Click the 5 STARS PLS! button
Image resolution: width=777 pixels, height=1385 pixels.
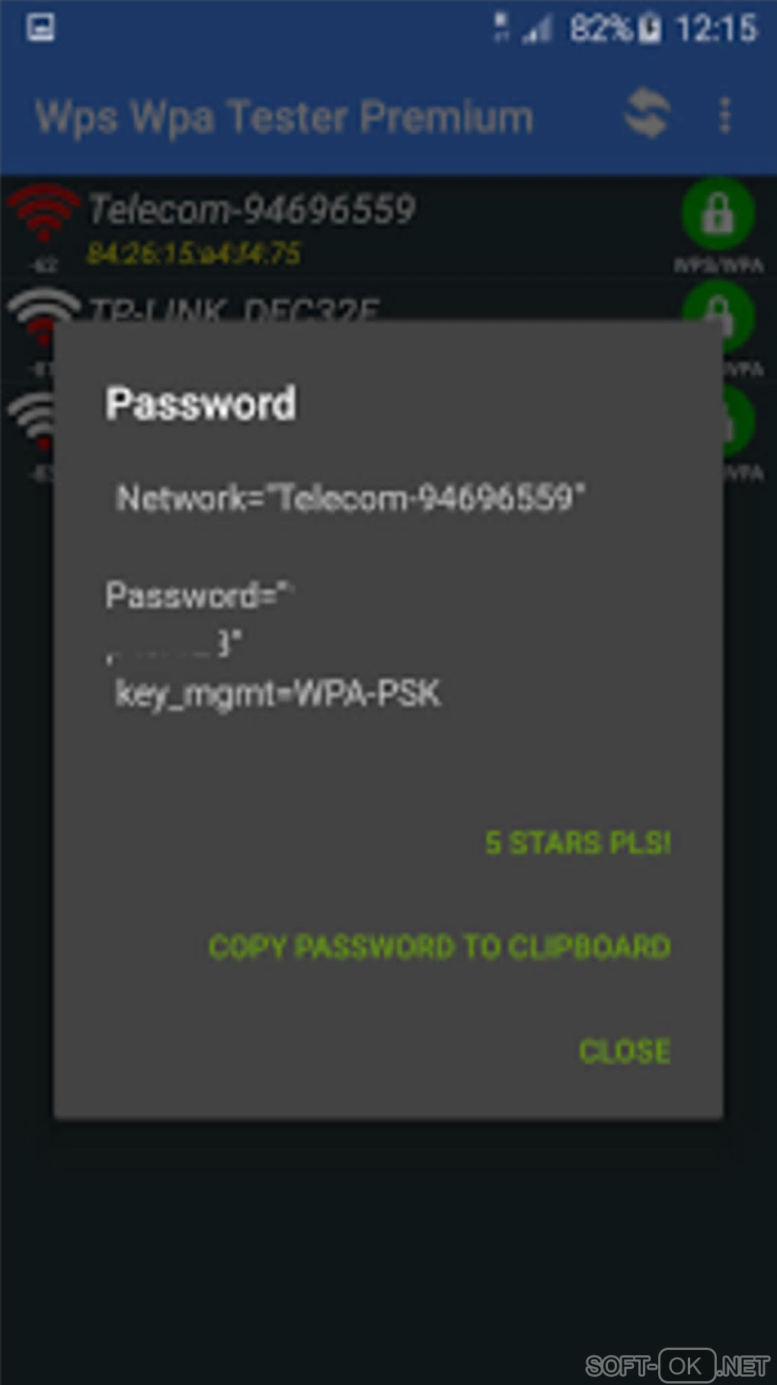578,843
